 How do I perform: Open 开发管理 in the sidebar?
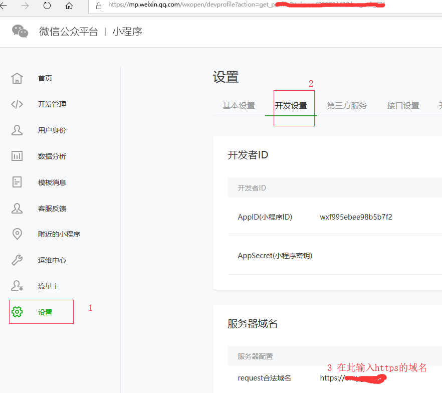click(x=52, y=104)
